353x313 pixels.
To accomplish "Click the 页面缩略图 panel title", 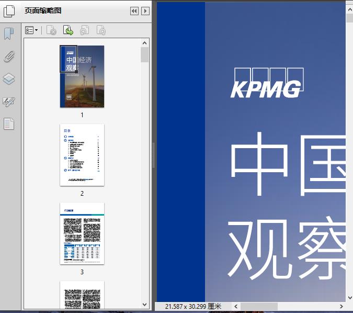I will pyautogui.click(x=43, y=10).
